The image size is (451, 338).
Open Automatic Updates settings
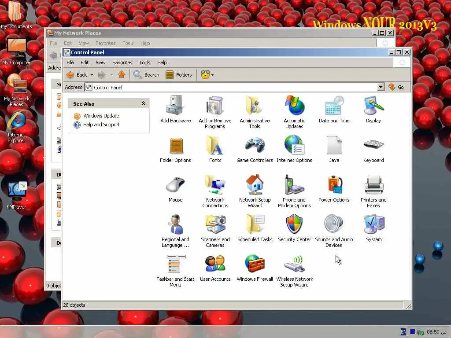point(294,112)
